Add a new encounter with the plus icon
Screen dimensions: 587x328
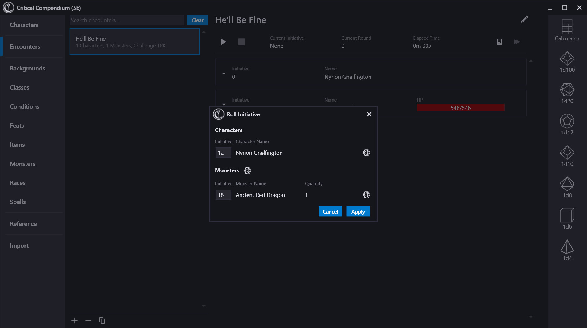[x=74, y=320]
